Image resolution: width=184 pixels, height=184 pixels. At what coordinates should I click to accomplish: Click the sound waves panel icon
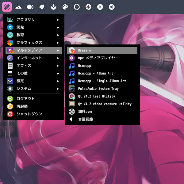coord(112,7)
